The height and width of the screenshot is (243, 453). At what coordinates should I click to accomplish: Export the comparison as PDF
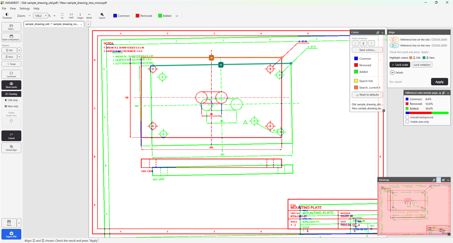coord(11,234)
